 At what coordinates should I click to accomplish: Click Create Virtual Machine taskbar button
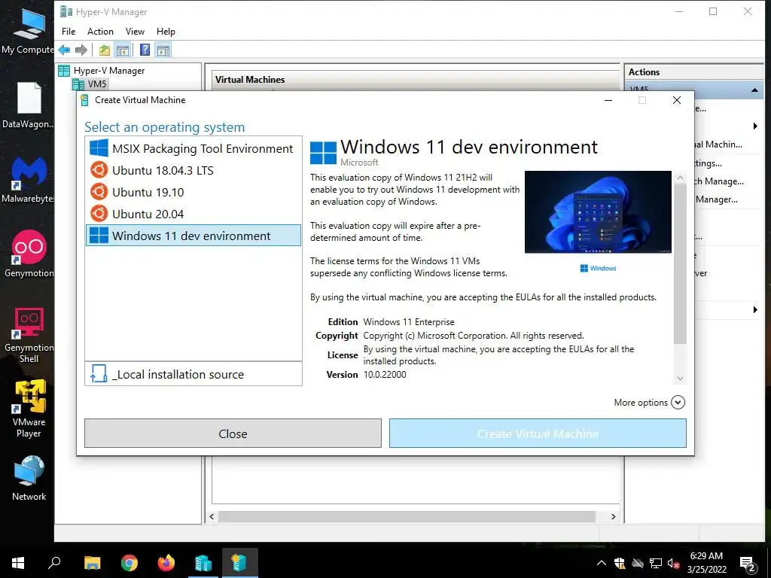(x=239, y=563)
